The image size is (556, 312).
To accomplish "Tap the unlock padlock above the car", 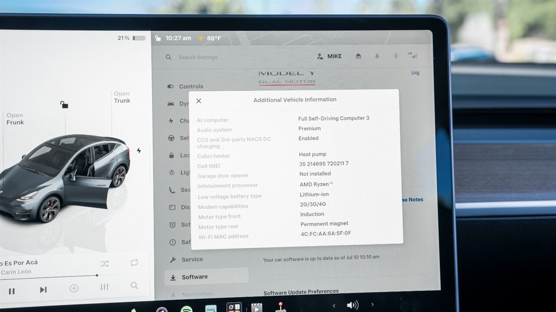I will (x=64, y=104).
